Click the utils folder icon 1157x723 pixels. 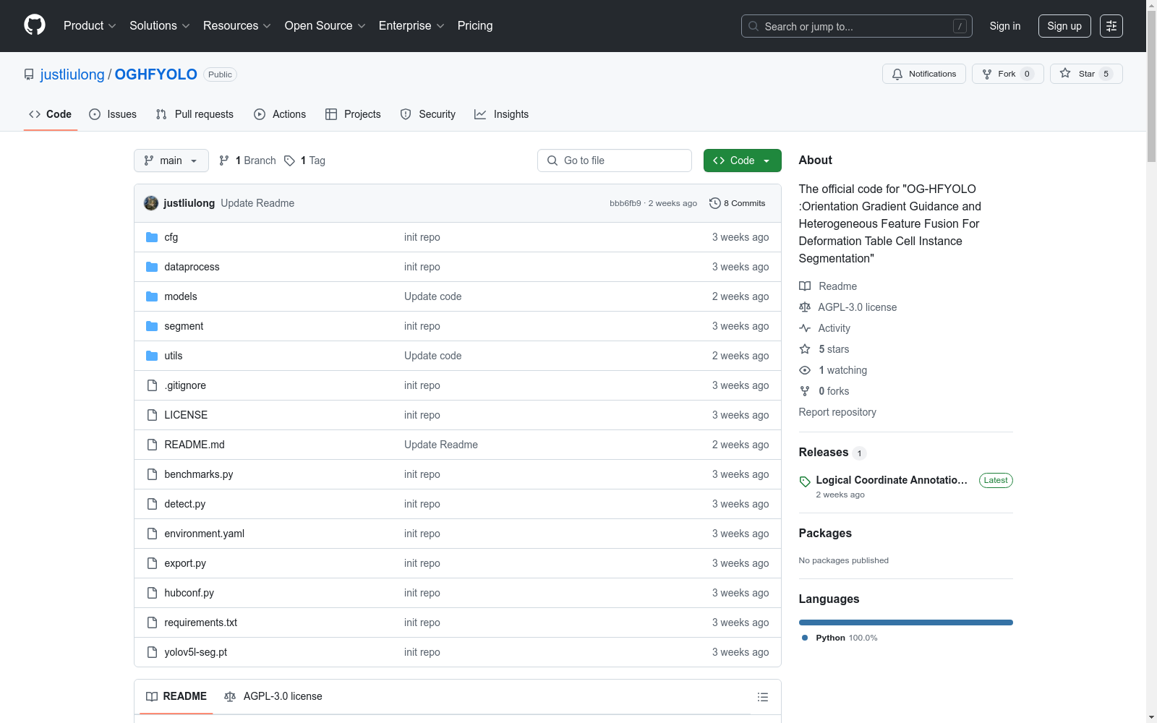click(152, 356)
